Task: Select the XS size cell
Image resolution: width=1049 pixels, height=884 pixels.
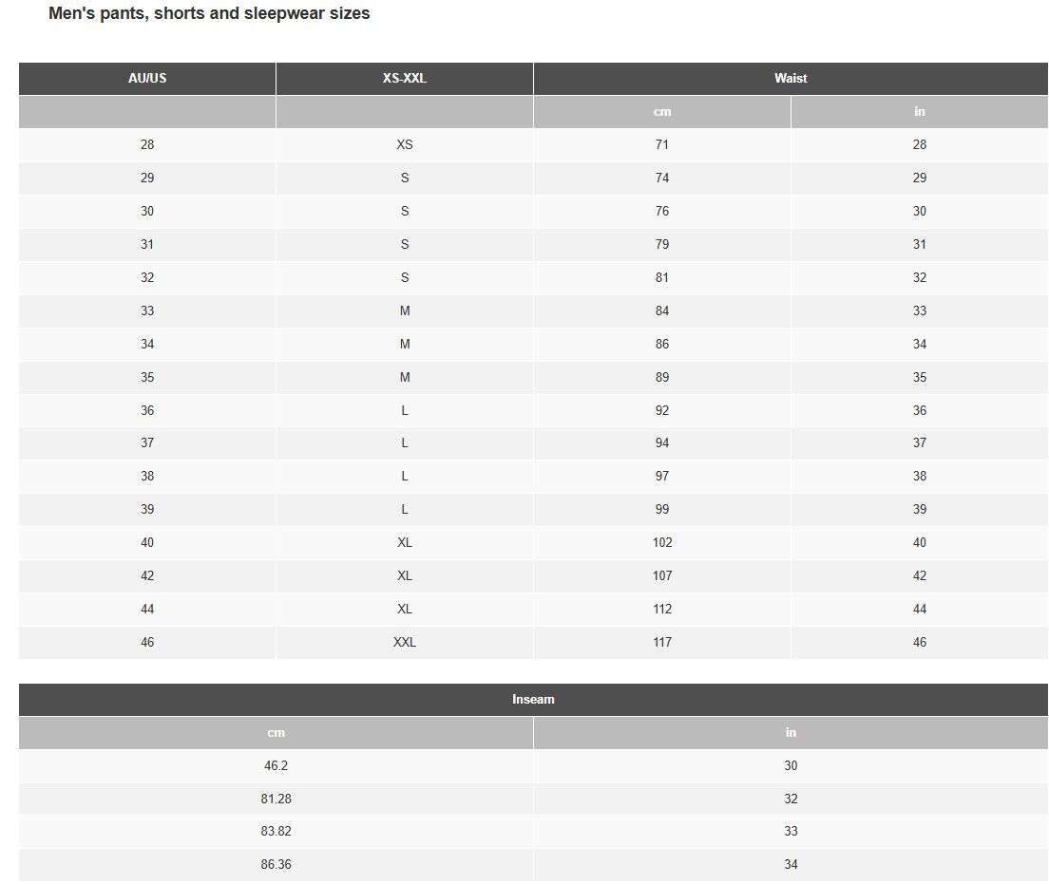Action: point(405,144)
